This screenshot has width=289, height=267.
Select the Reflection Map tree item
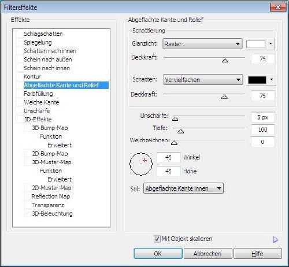pos(51,196)
